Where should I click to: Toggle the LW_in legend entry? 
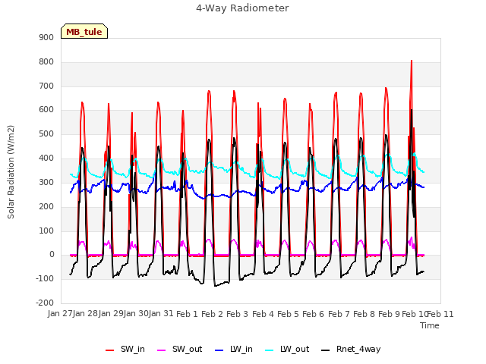(x=234, y=349)
